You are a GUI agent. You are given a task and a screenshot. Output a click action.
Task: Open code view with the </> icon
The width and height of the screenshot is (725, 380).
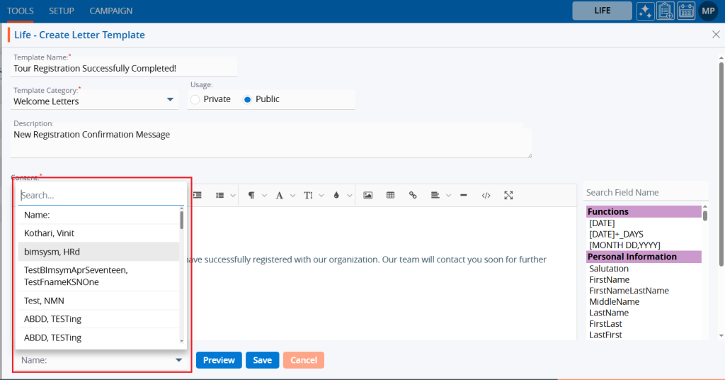tap(486, 196)
